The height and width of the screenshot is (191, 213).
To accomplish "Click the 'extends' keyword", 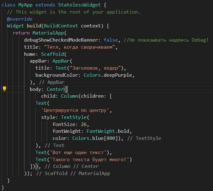I will pyautogui.click(x=45, y=5).
